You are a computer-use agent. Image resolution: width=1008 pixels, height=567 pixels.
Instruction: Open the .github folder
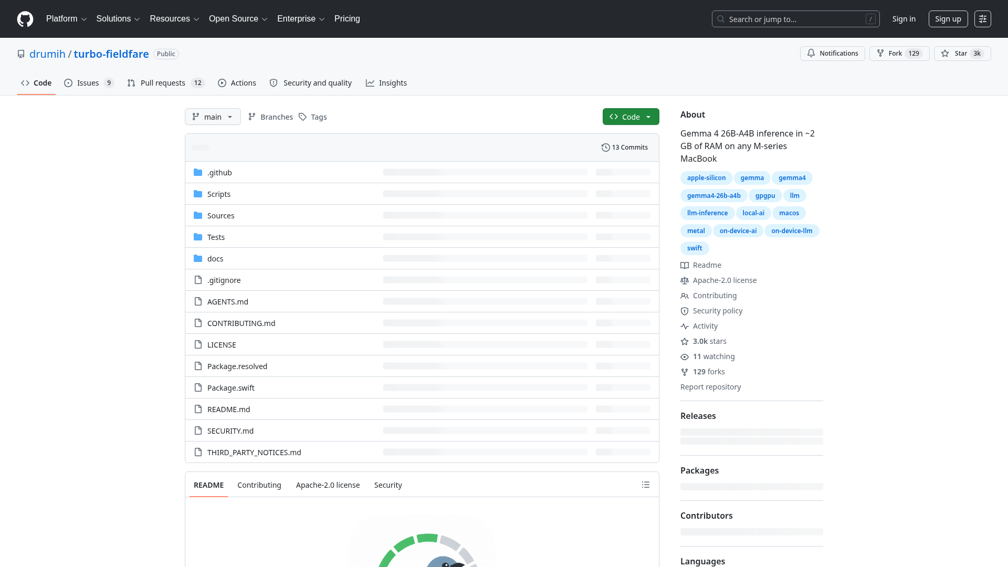point(219,173)
